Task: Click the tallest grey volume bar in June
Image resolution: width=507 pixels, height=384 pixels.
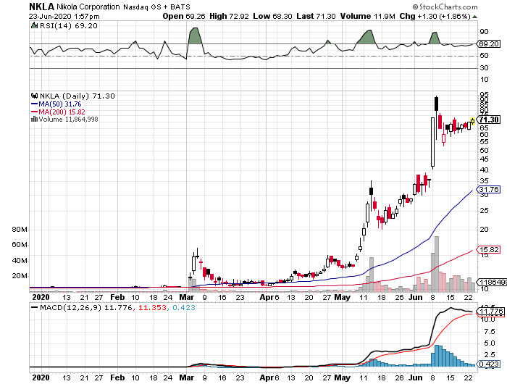Action: pos(437,264)
